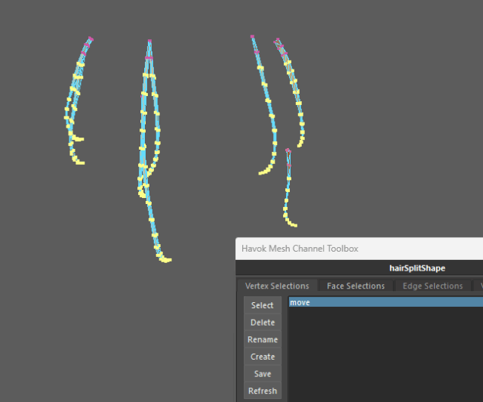Open the Face Selections tab
483x402 pixels.
point(355,286)
